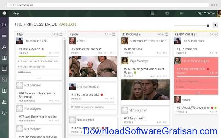Image resolution: width=221 pixels, height=138 pixels.
Task: Open story #5 Kidnap the princess
Action: (86, 49)
